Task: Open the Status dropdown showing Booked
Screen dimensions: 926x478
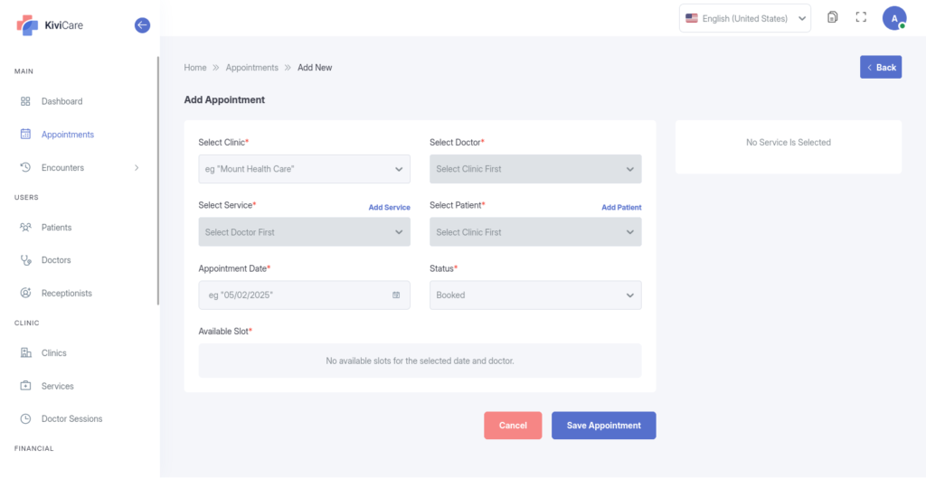Action: point(534,295)
